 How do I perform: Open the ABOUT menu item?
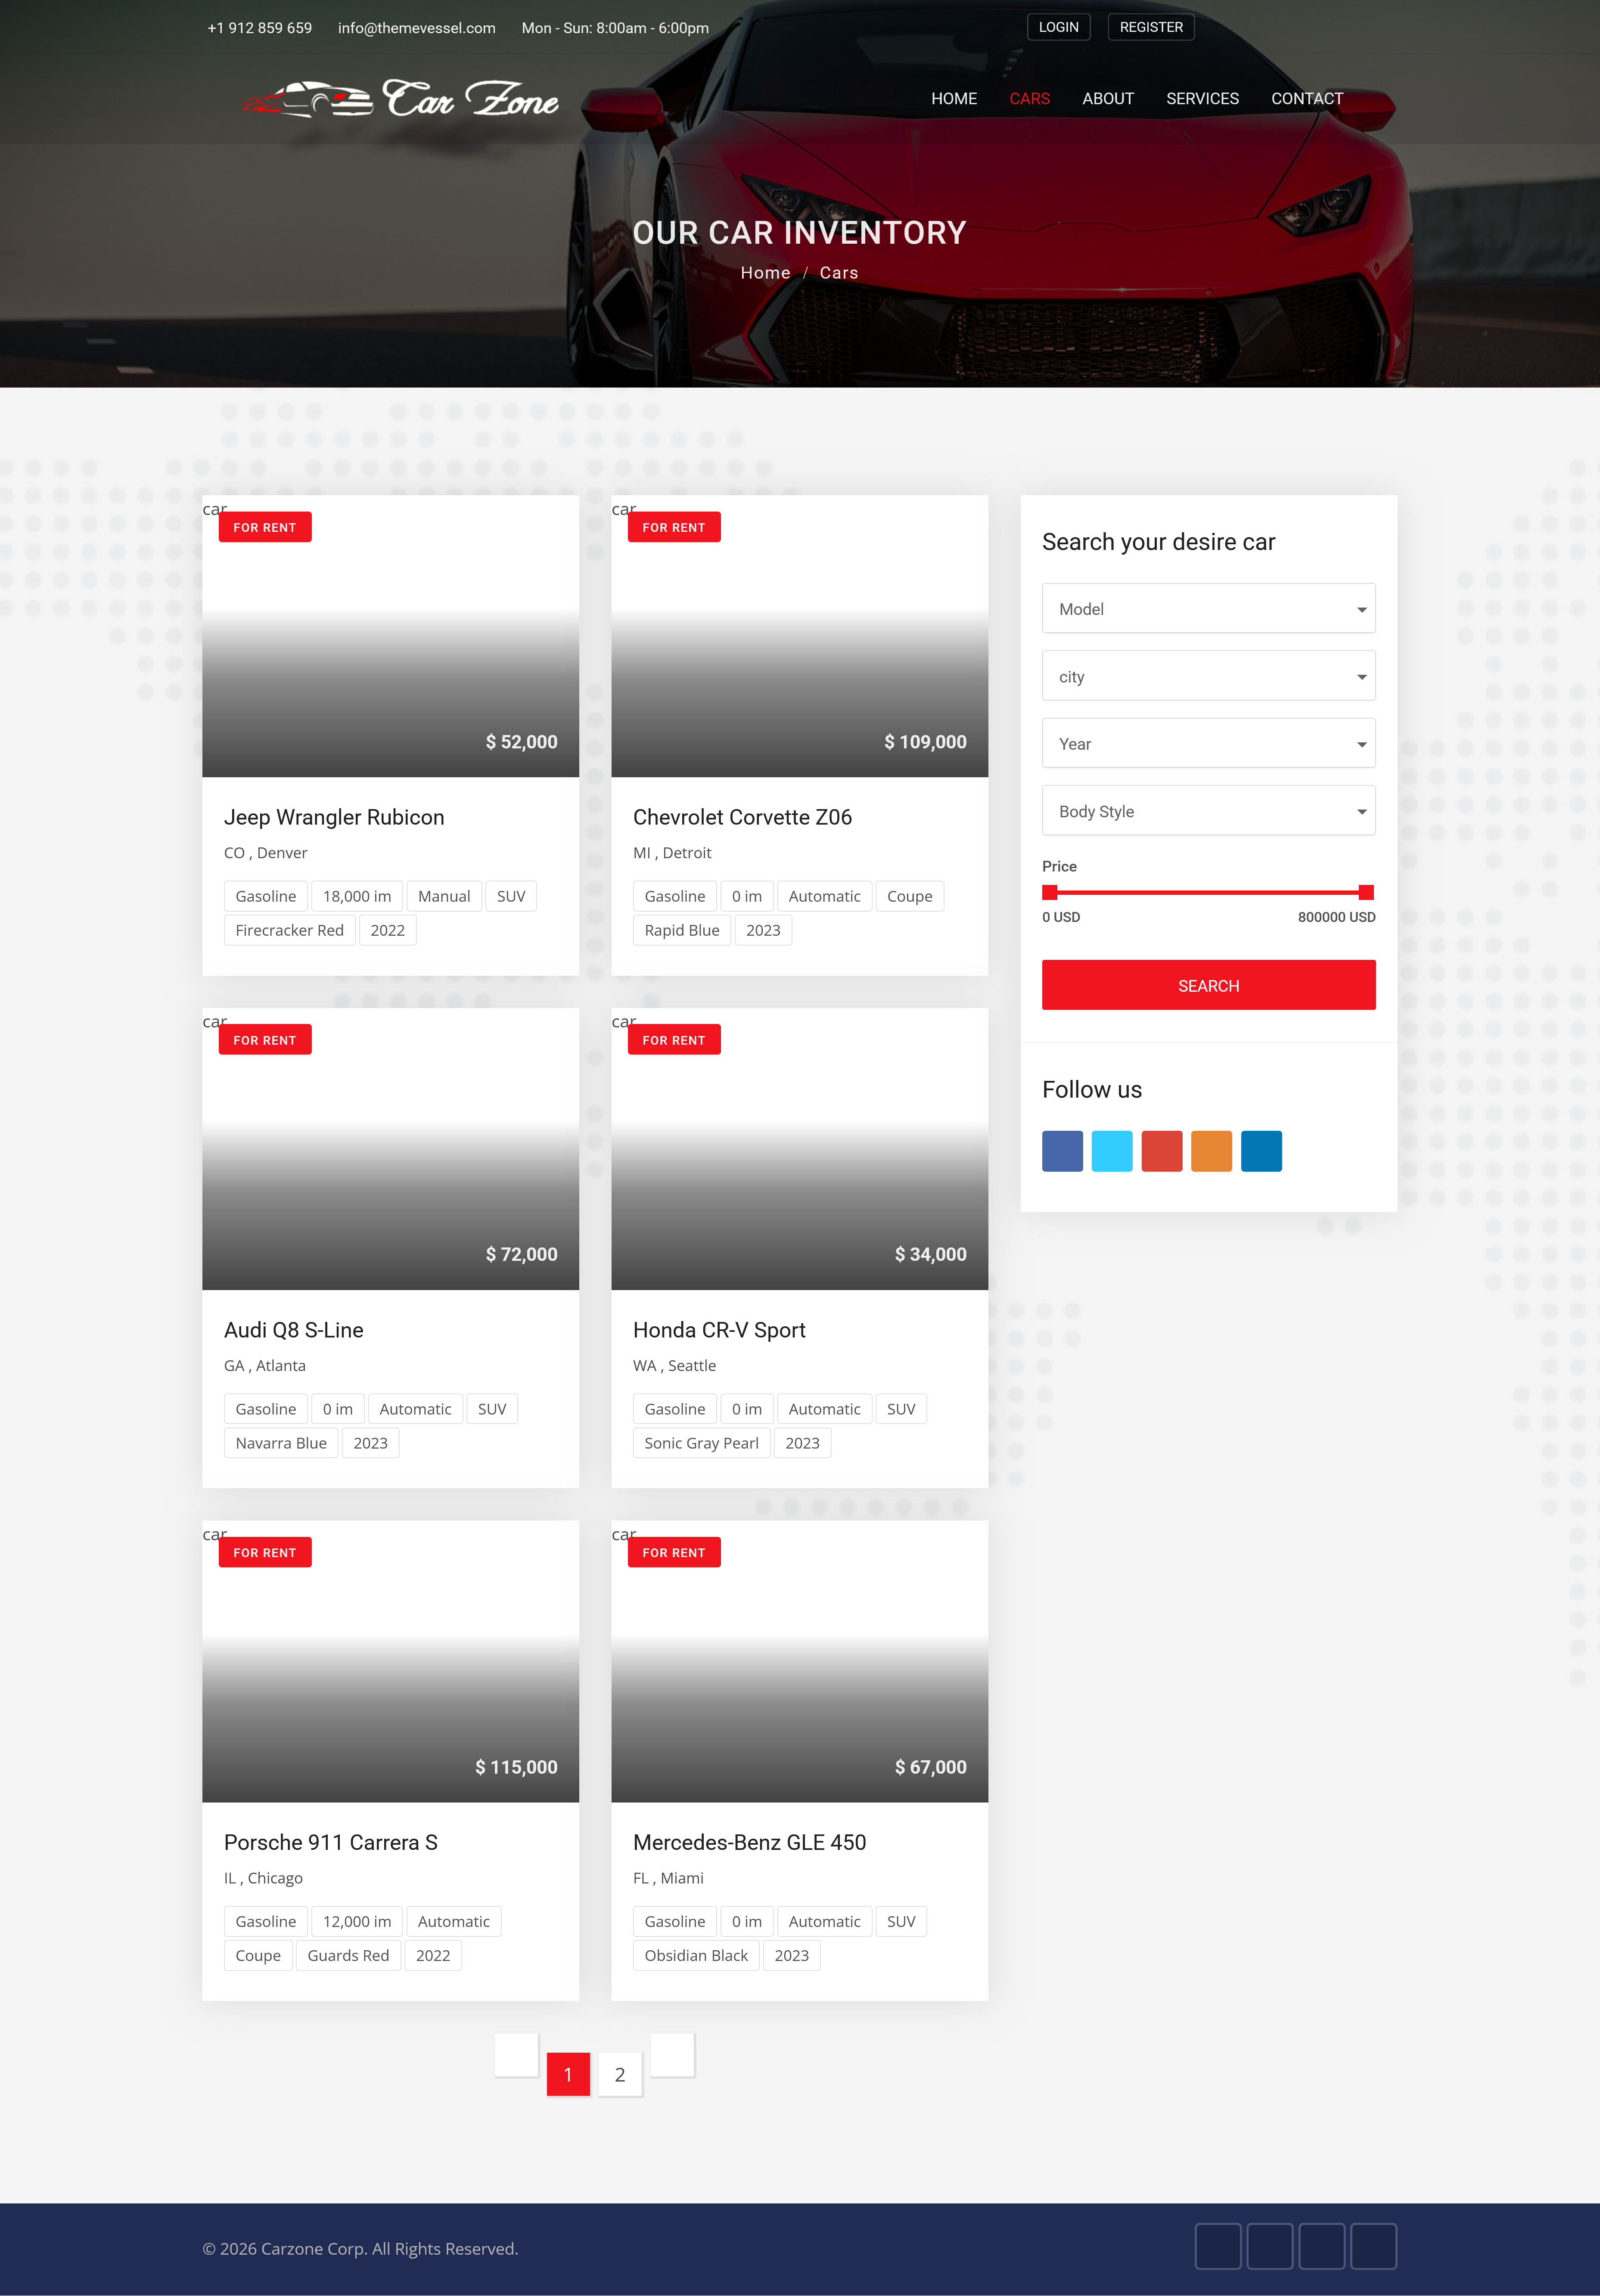tap(1108, 98)
